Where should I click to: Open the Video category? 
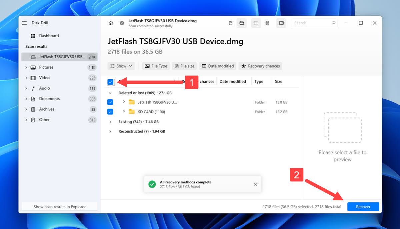44,78
